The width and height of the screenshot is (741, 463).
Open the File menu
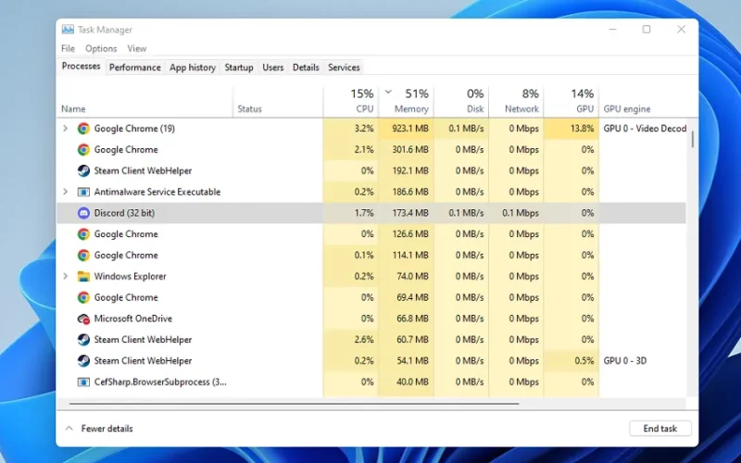pyautogui.click(x=68, y=49)
